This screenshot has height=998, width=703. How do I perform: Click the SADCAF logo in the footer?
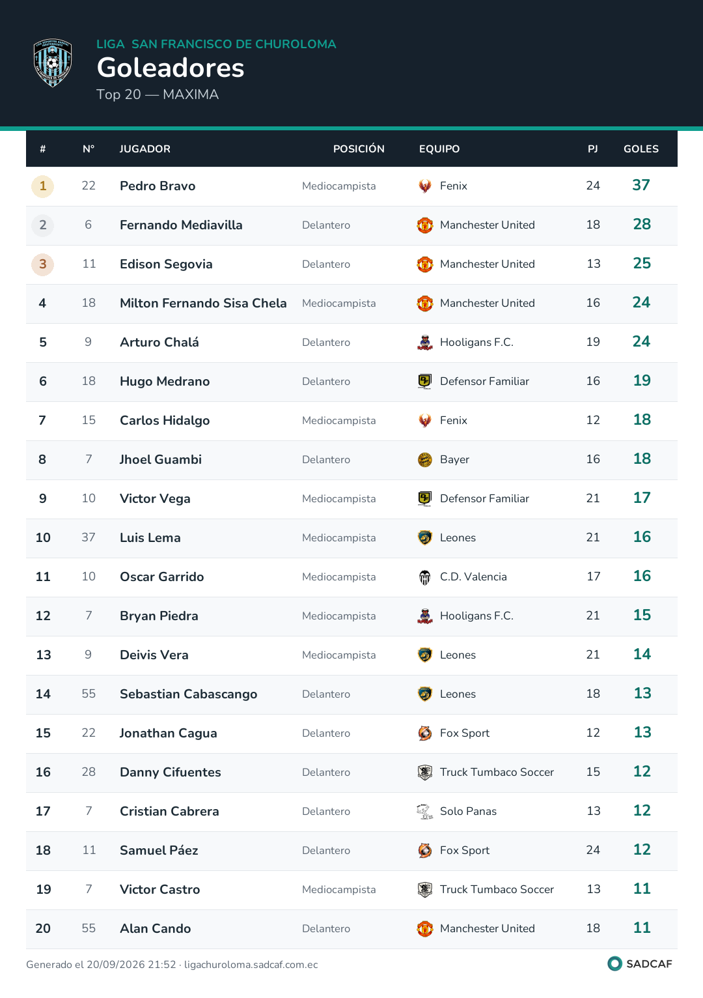[640, 963]
